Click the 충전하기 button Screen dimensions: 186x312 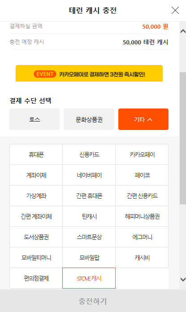point(93,301)
